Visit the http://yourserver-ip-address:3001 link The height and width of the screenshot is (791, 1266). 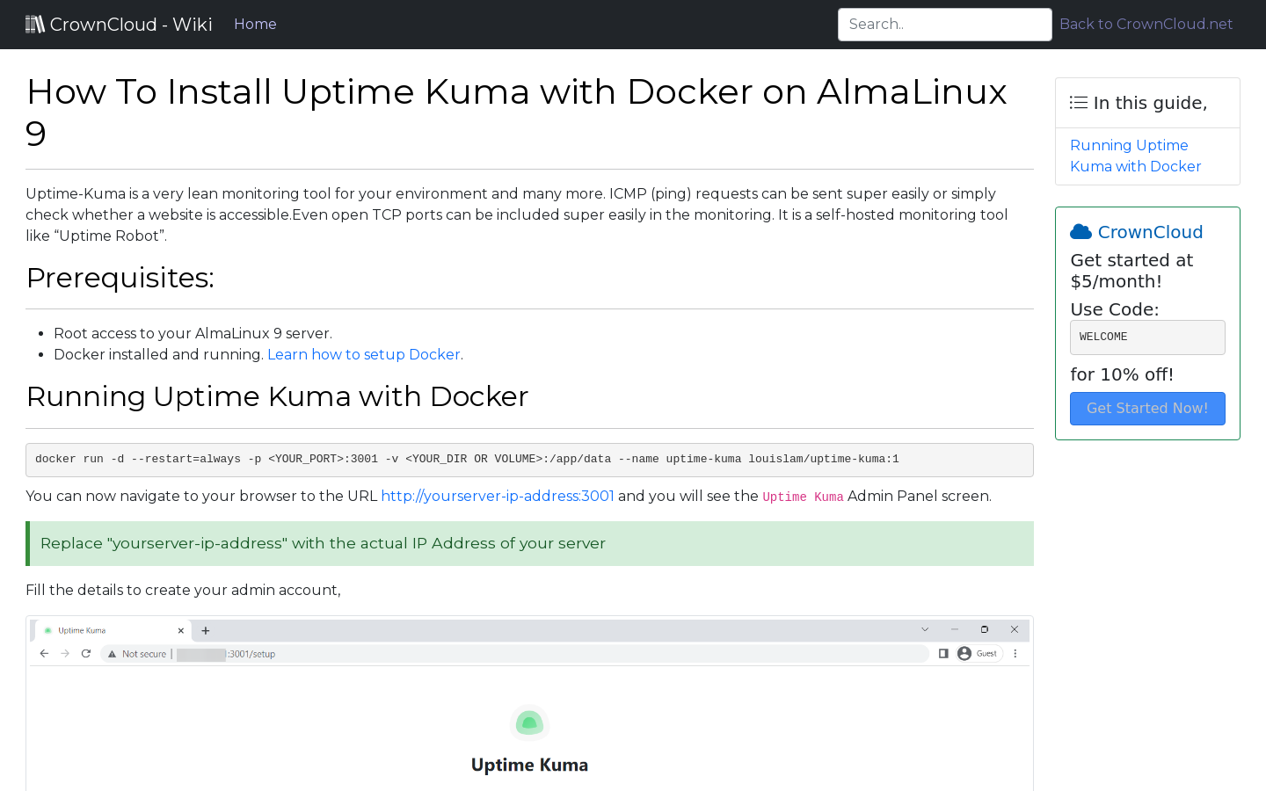(x=498, y=496)
